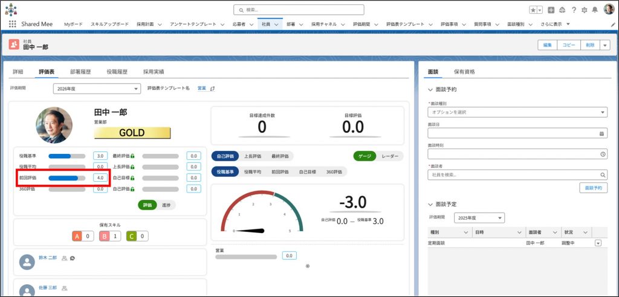Click the chat icon next to 鈴木 二郎
Image resolution: width=619 pixels, height=297 pixels.
[73, 258]
